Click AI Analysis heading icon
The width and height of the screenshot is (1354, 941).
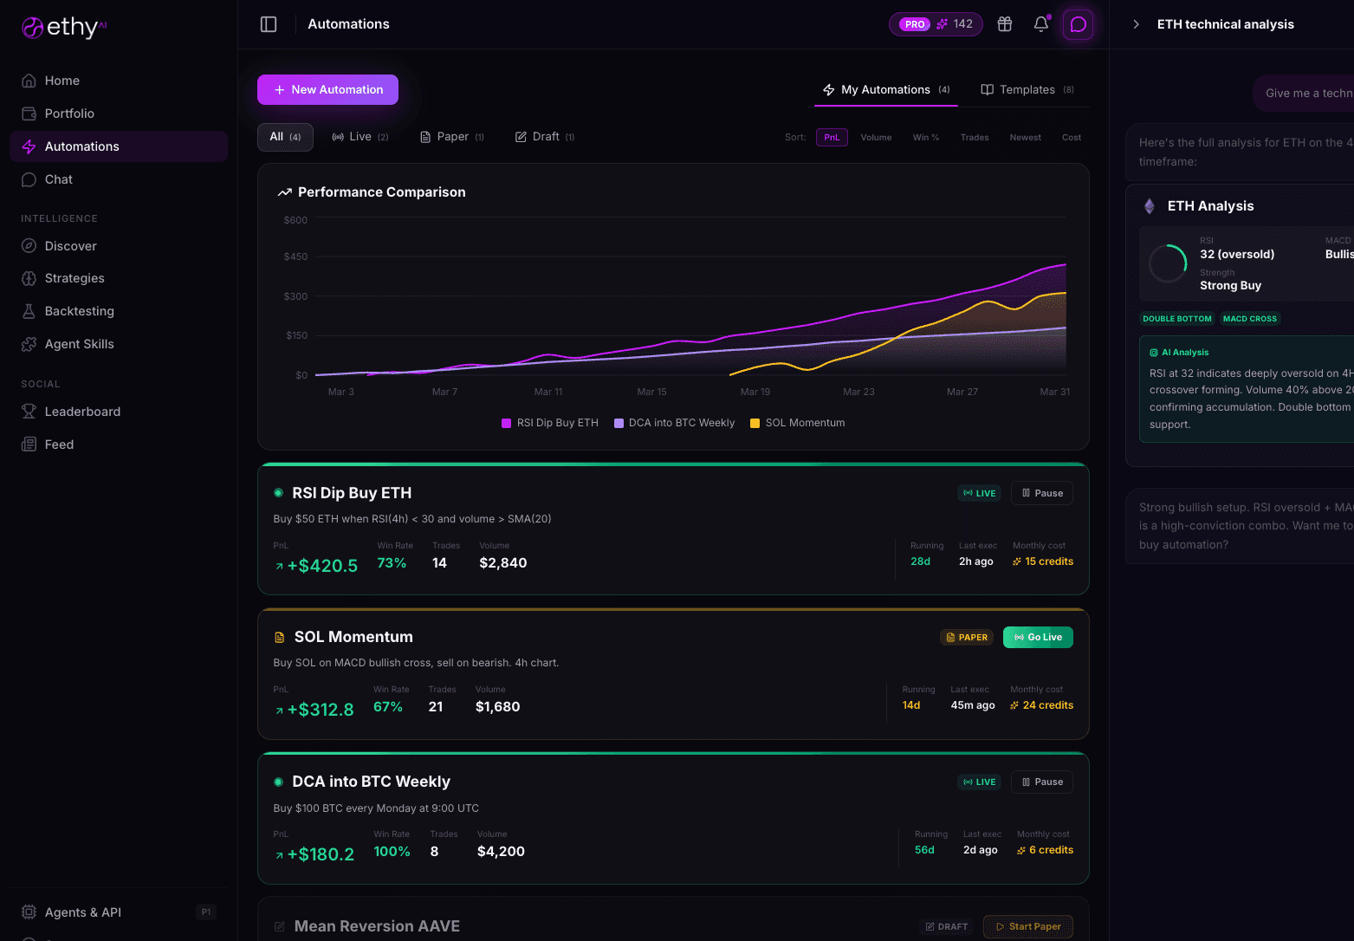(1154, 353)
